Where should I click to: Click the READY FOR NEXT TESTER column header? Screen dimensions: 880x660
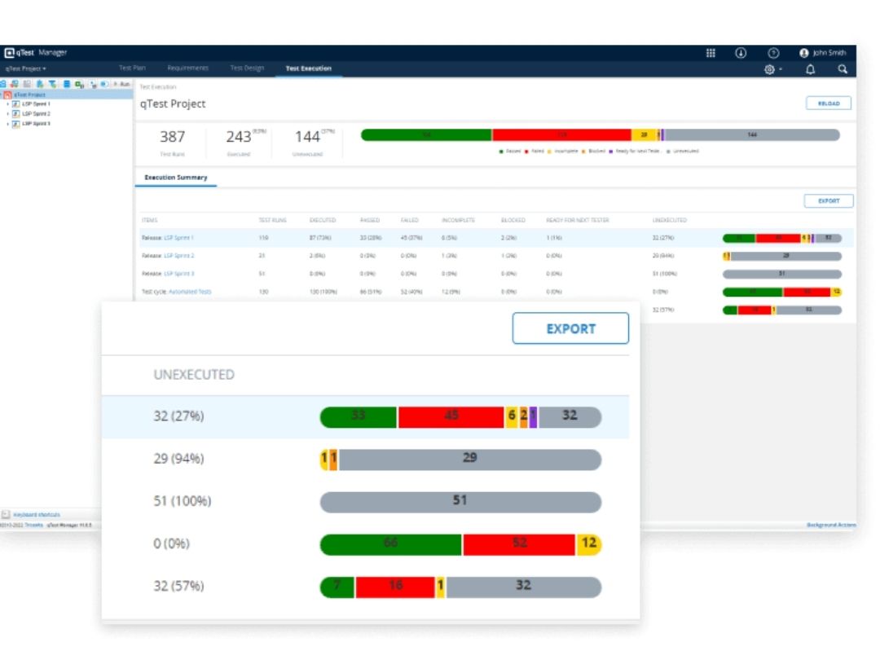(578, 220)
